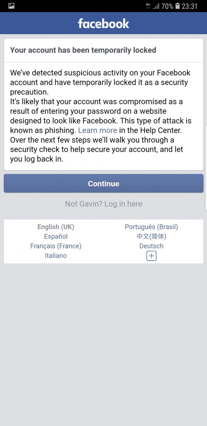This screenshot has height=426, width=207.
Task: Choose Deutsch language
Action: 151,246
